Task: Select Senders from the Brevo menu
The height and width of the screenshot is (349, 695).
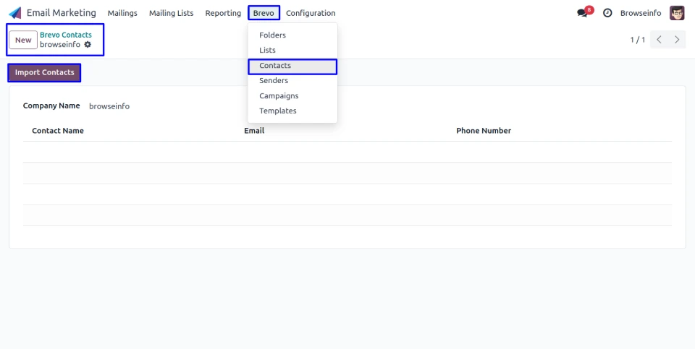Action: coord(274,81)
